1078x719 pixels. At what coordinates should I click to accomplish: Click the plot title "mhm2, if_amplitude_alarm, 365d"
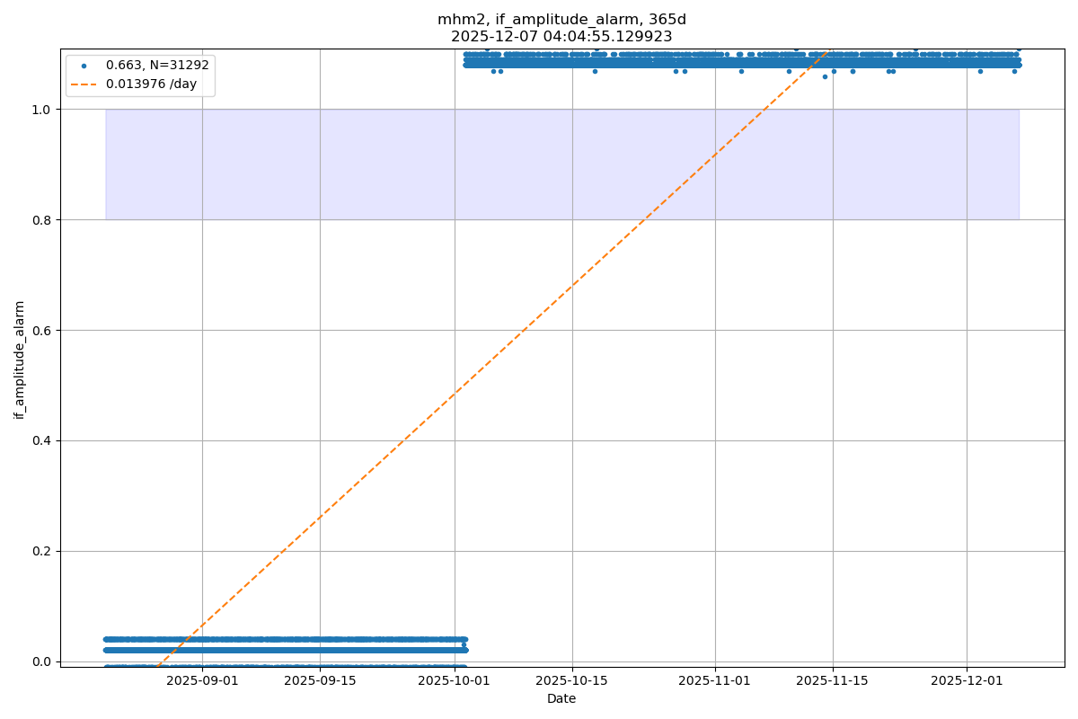click(x=561, y=20)
